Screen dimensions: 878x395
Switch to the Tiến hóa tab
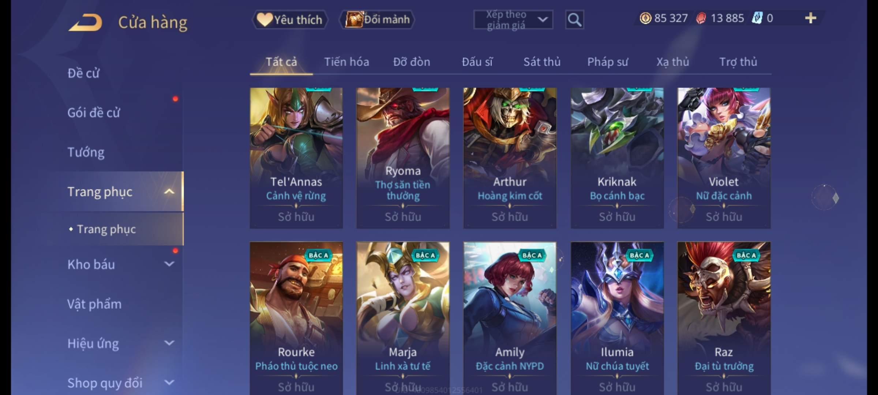tap(346, 62)
